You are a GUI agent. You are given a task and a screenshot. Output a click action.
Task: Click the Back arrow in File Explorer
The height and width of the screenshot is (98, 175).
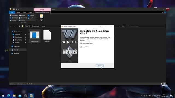[x=11, y=26]
